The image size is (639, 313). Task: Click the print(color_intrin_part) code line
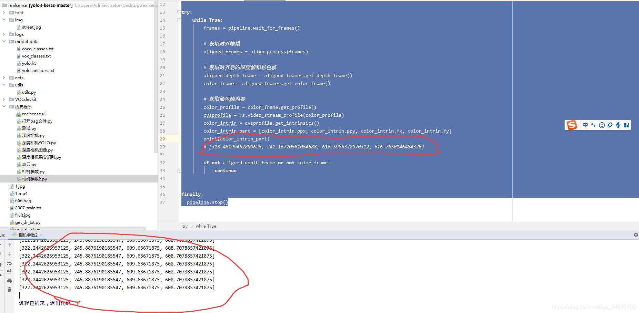pos(236,139)
